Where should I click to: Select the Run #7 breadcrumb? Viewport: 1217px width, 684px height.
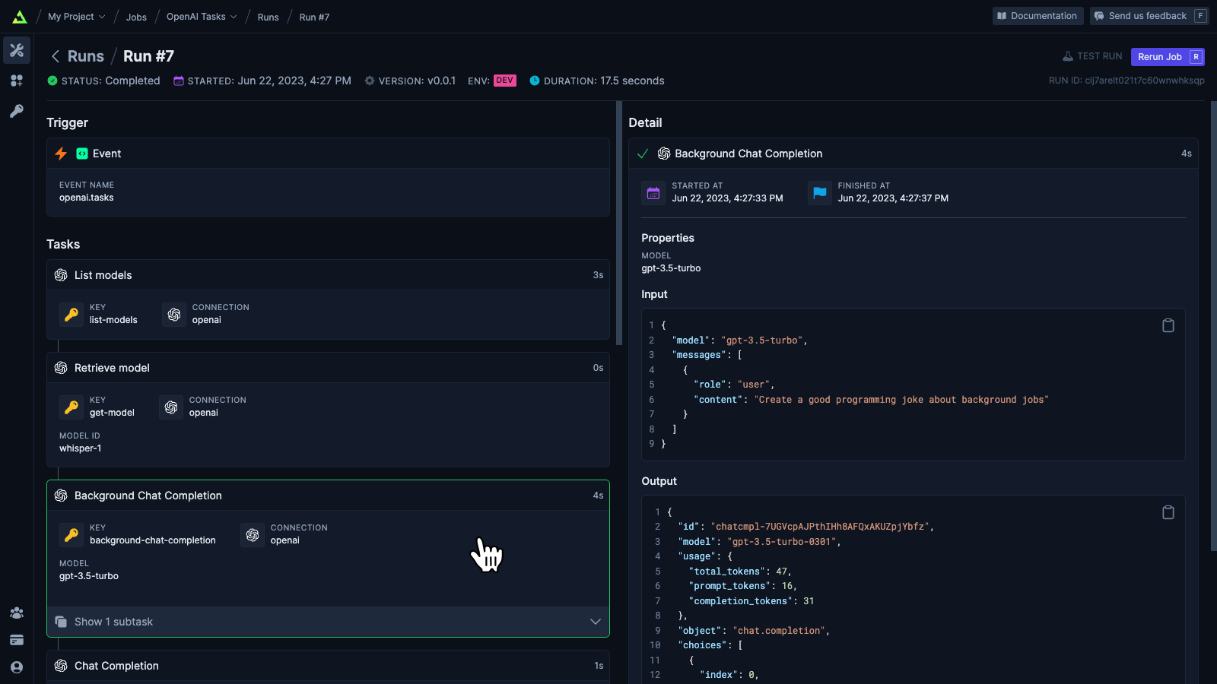(314, 17)
